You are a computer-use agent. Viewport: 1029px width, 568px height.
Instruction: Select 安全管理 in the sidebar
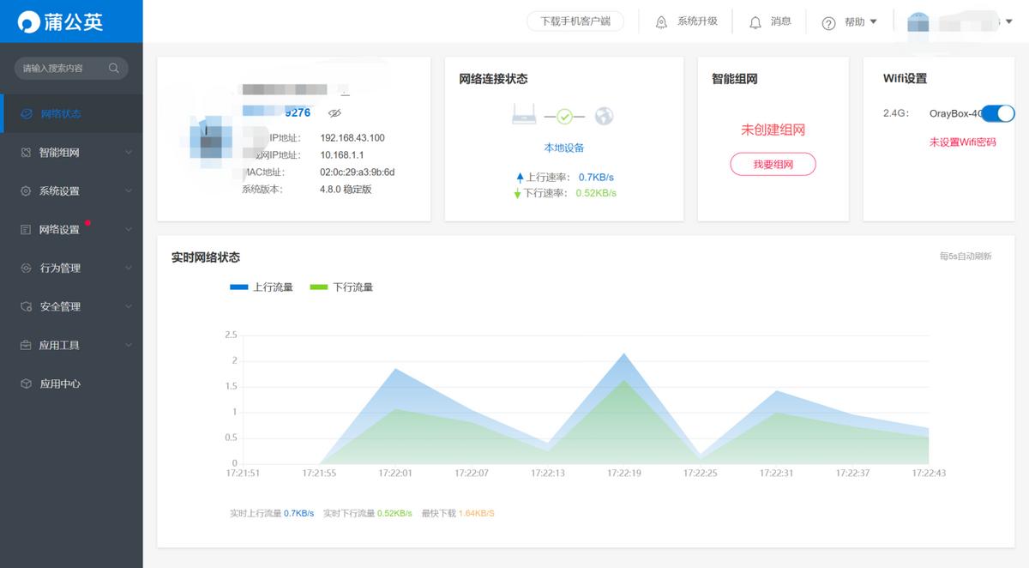[58, 306]
